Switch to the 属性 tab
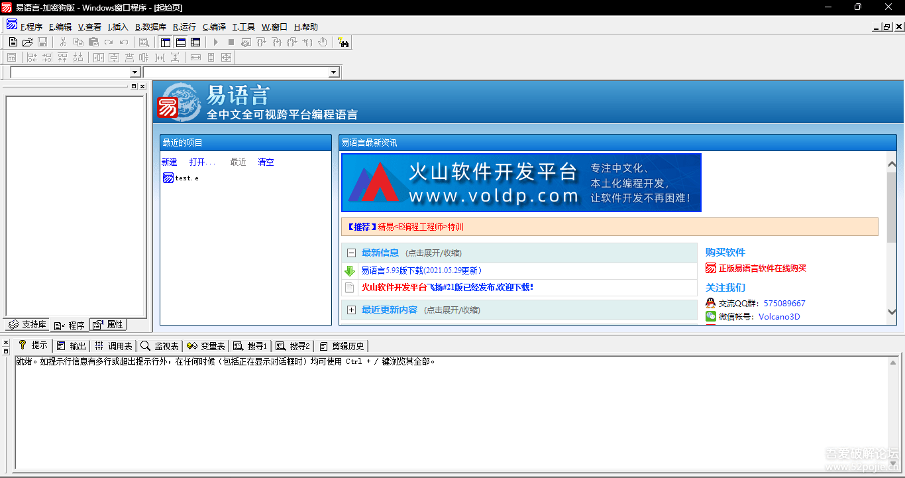905x478 pixels. pyautogui.click(x=108, y=324)
